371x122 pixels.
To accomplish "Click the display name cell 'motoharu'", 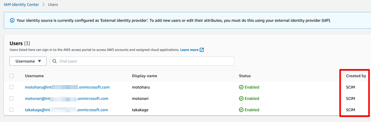I will (x=141, y=87).
